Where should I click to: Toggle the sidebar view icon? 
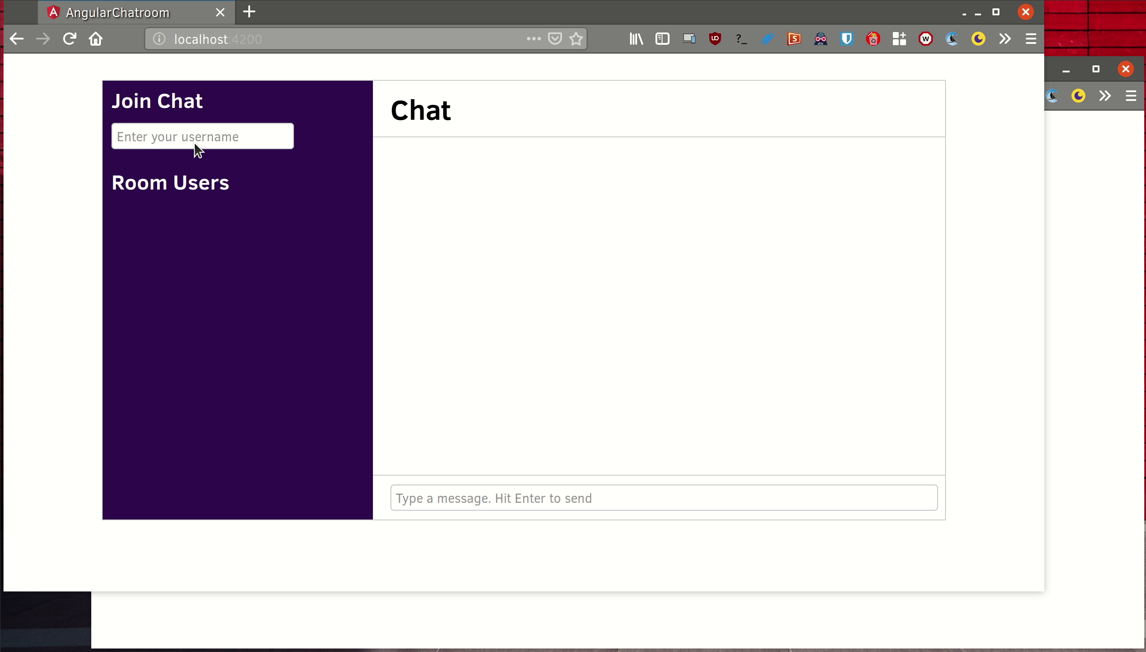click(x=663, y=39)
